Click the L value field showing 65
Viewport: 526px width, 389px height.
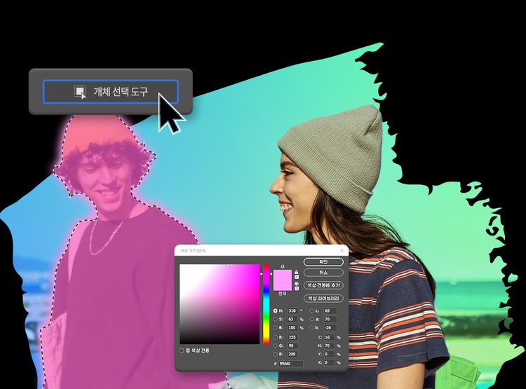click(x=330, y=311)
